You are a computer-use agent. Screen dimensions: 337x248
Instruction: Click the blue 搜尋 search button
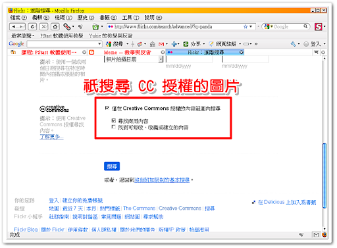[112, 166]
